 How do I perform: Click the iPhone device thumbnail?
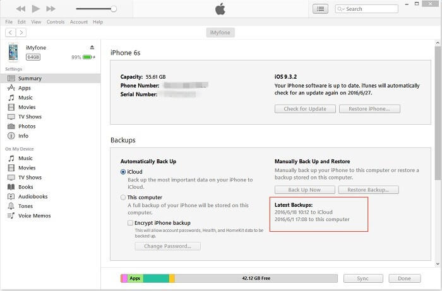[x=13, y=52]
